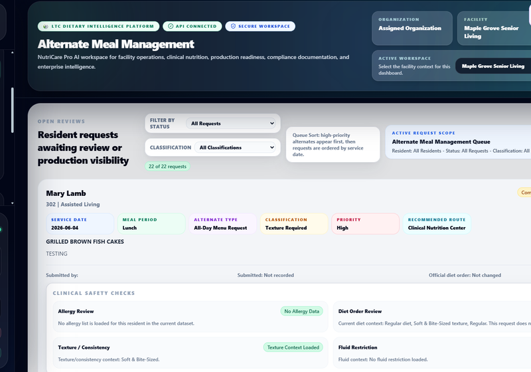Click the Alternate Meal Management heading
This screenshot has width=531, height=372.
click(115, 44)
